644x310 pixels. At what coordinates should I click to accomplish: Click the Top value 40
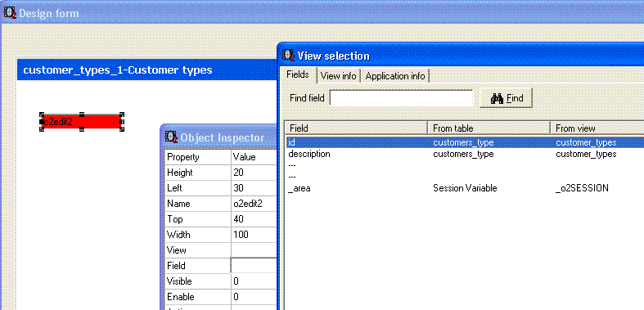click(254, 220)
